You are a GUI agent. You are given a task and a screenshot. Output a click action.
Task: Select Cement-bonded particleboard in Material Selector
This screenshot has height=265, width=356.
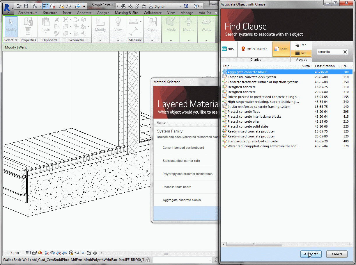(186, 148)
